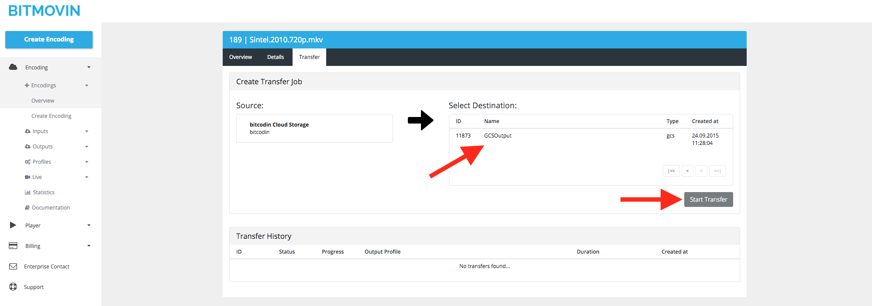Open the Statistics page
Screen dimensions: 872x306
pyautogui.click(x=44, y=193)
